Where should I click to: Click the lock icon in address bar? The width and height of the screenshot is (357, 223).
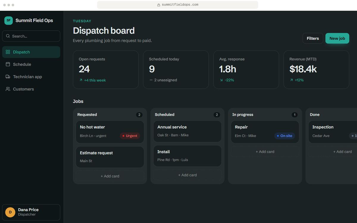click(159, 5)
